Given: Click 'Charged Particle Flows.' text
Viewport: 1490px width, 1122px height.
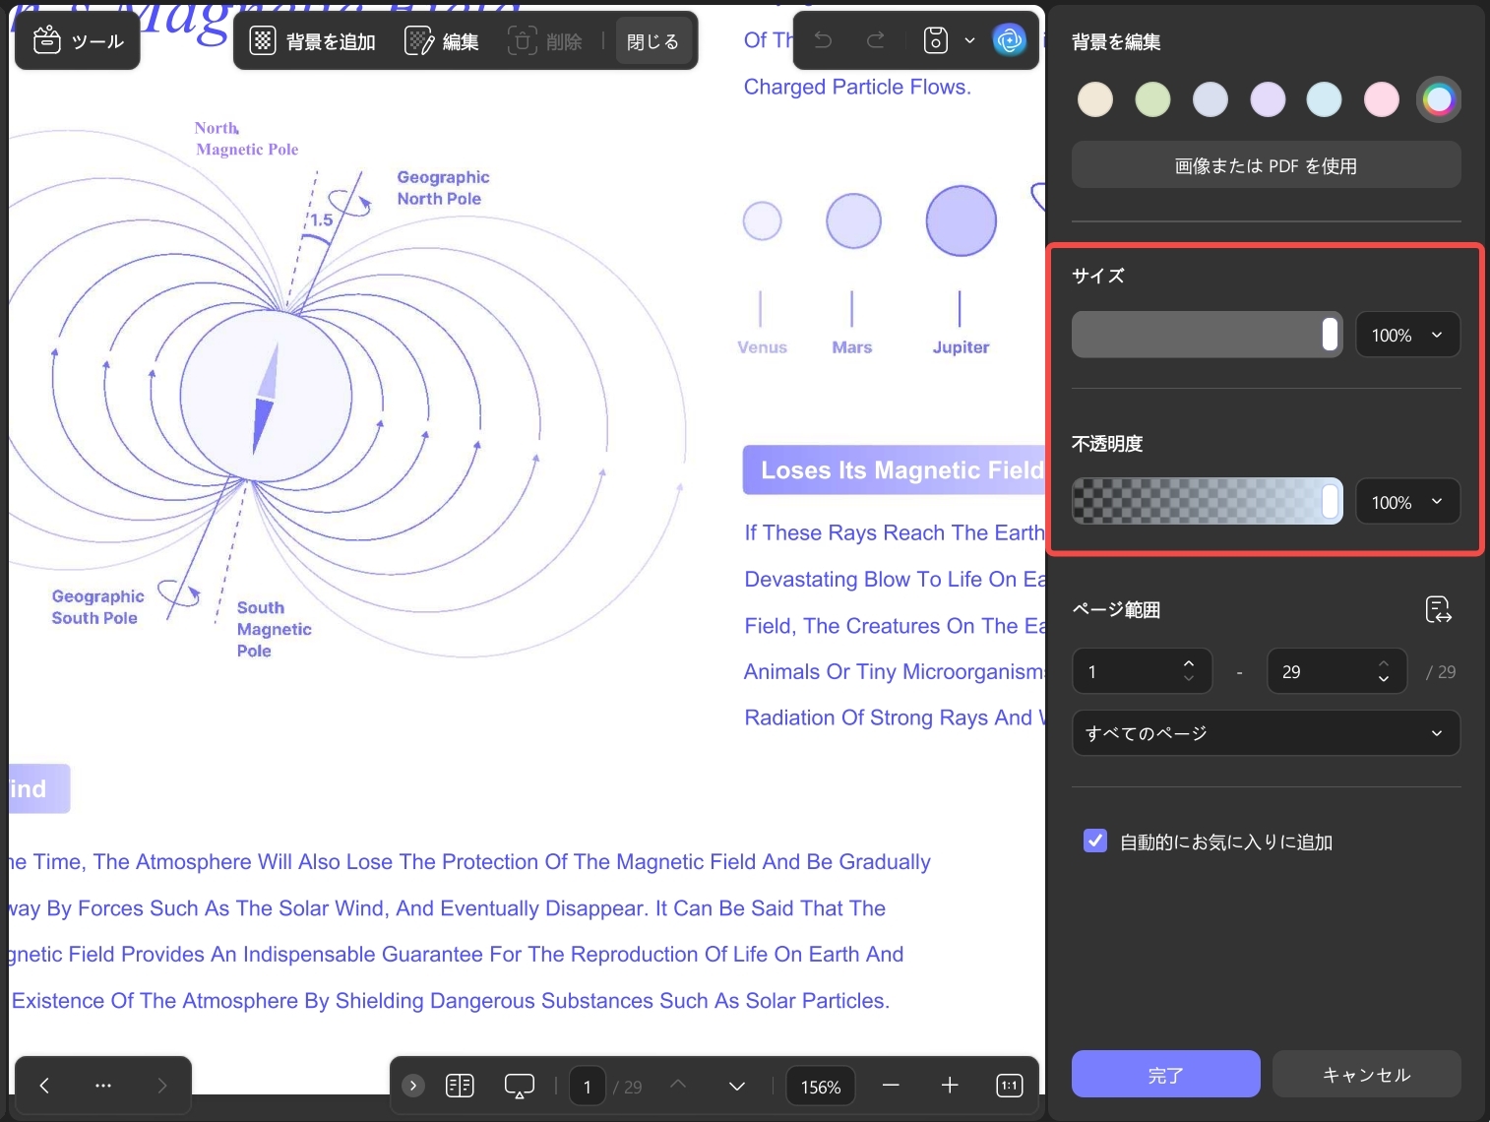Looking at the screenshot, I should tap(857, 87).
